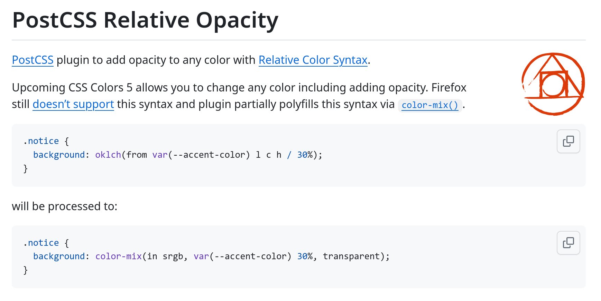Click "Upcoming CSS Colors 5" paragraph text
This screenshot has width=601, height=301.
[239, 96]
